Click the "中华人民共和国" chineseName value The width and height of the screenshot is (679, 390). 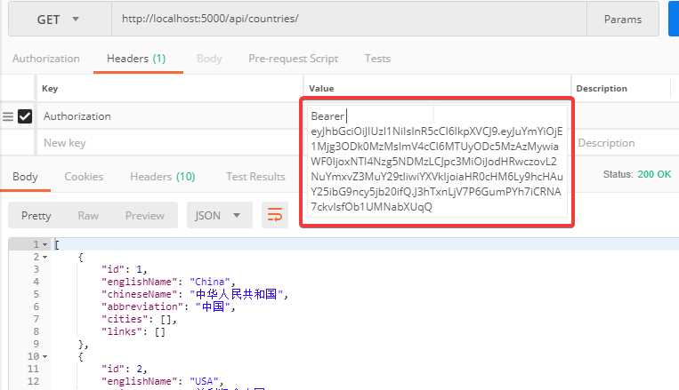point(236,294)
